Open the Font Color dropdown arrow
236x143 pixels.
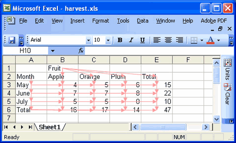click(219, 40)
